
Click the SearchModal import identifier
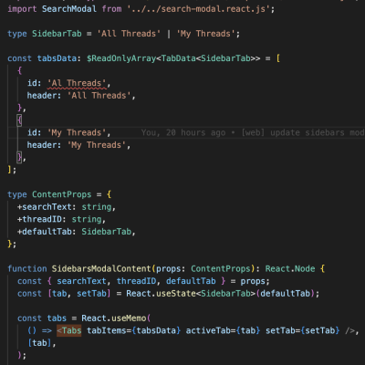[69, 9]
